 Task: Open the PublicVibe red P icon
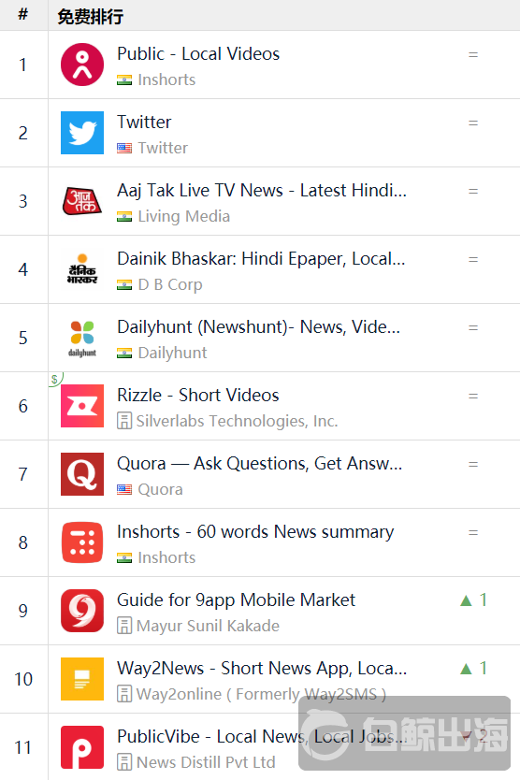(82, 747)
